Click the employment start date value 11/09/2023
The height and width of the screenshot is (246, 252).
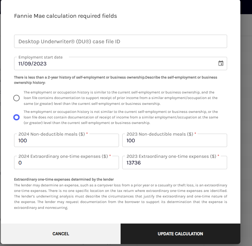(x=32, y=64)
